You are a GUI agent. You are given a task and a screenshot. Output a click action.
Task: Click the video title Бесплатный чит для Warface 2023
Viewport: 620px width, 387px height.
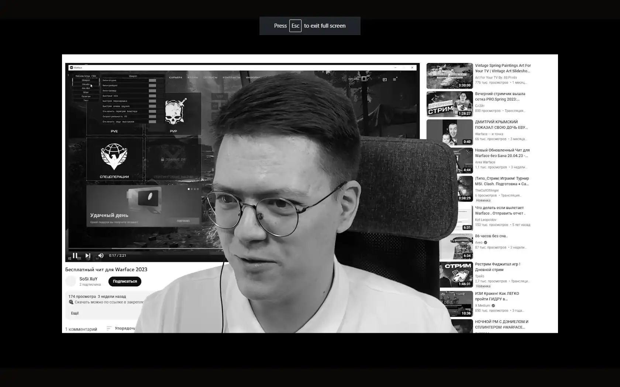106,269
